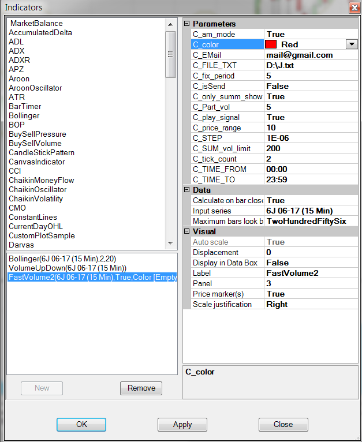Viewport: 362px width, 442px height.
Task: Click the red color swatch
Action: [271, 44]
